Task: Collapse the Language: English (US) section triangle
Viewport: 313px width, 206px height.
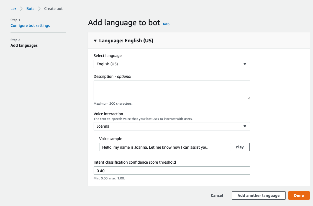Action: (x=95, y=41)
